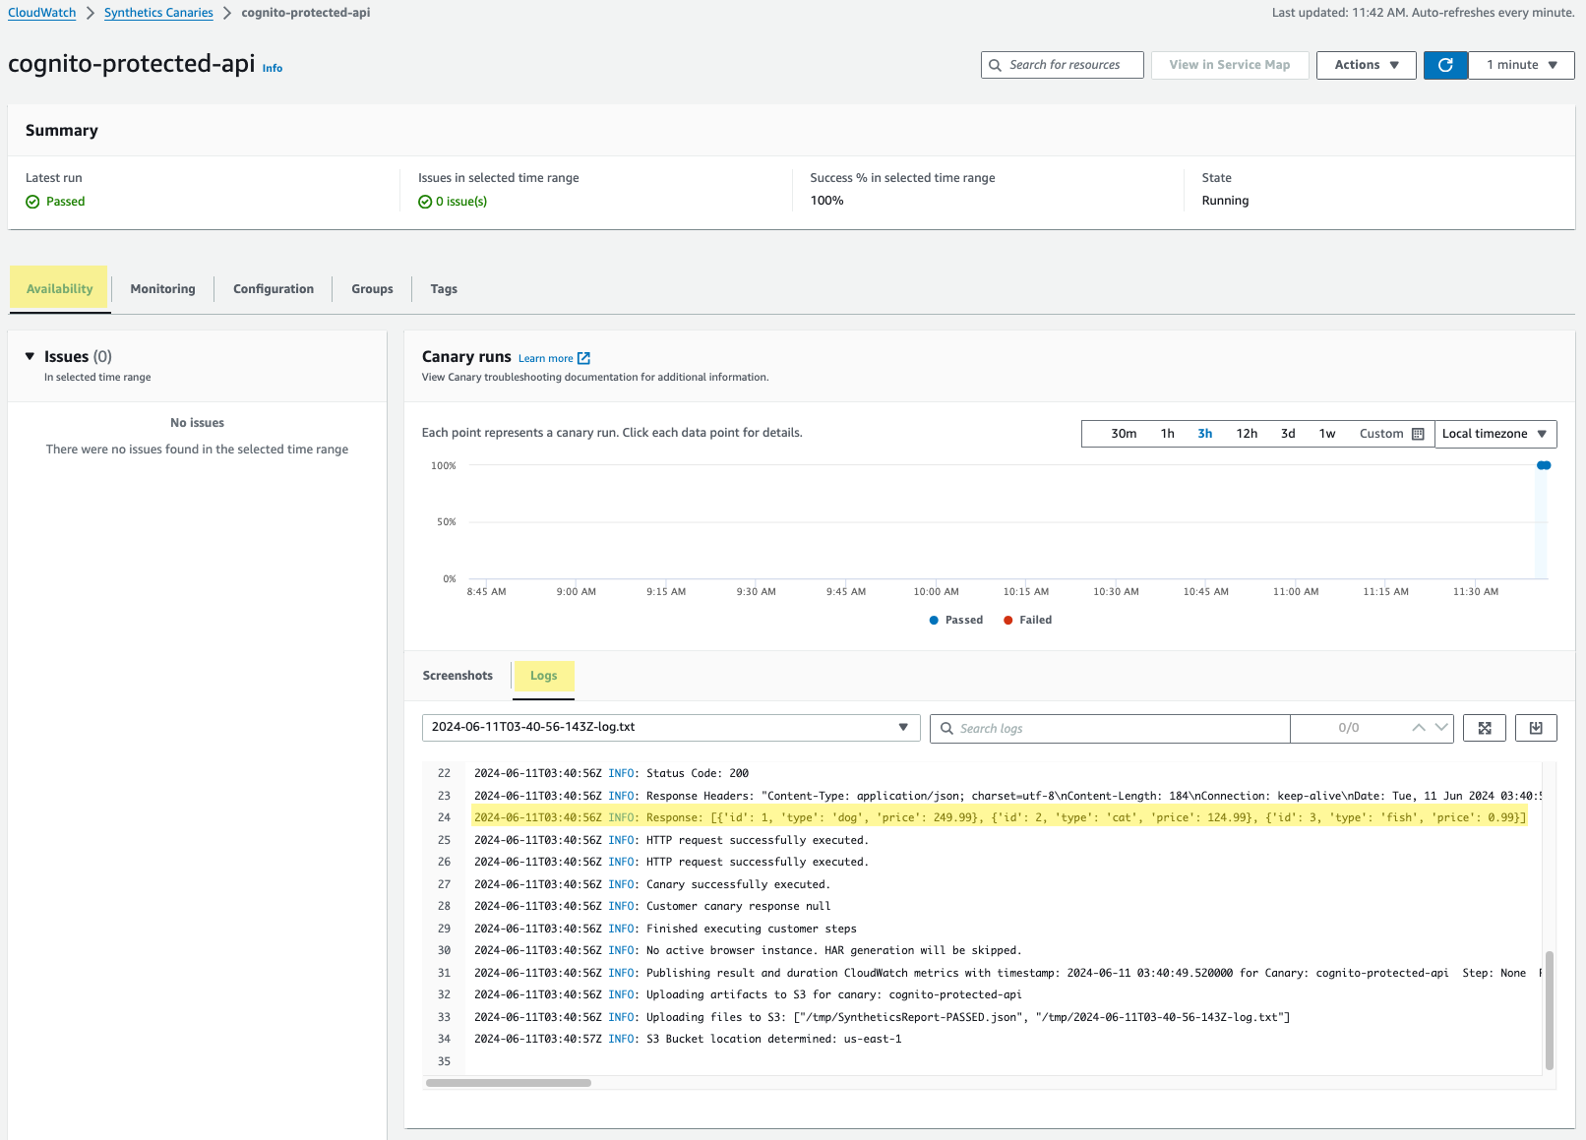Select the 1h time range option

(1167, 433)
